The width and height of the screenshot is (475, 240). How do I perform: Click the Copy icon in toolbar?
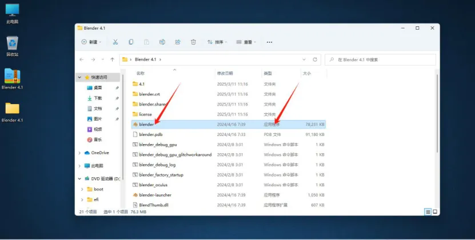click(x=131, y=42)
